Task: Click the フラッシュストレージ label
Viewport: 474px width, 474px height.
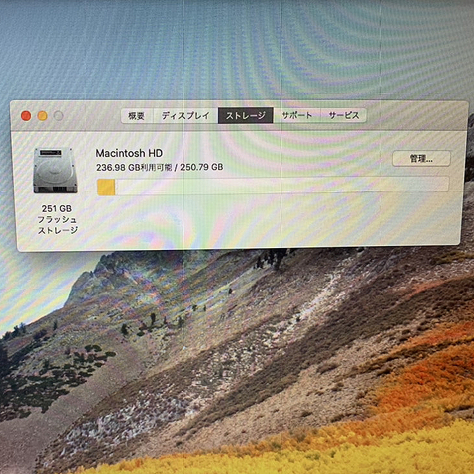Action: [x=57, y=225]
